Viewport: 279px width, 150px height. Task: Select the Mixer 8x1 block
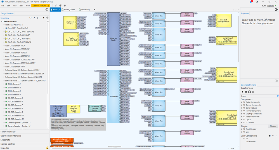click(159, 35)
